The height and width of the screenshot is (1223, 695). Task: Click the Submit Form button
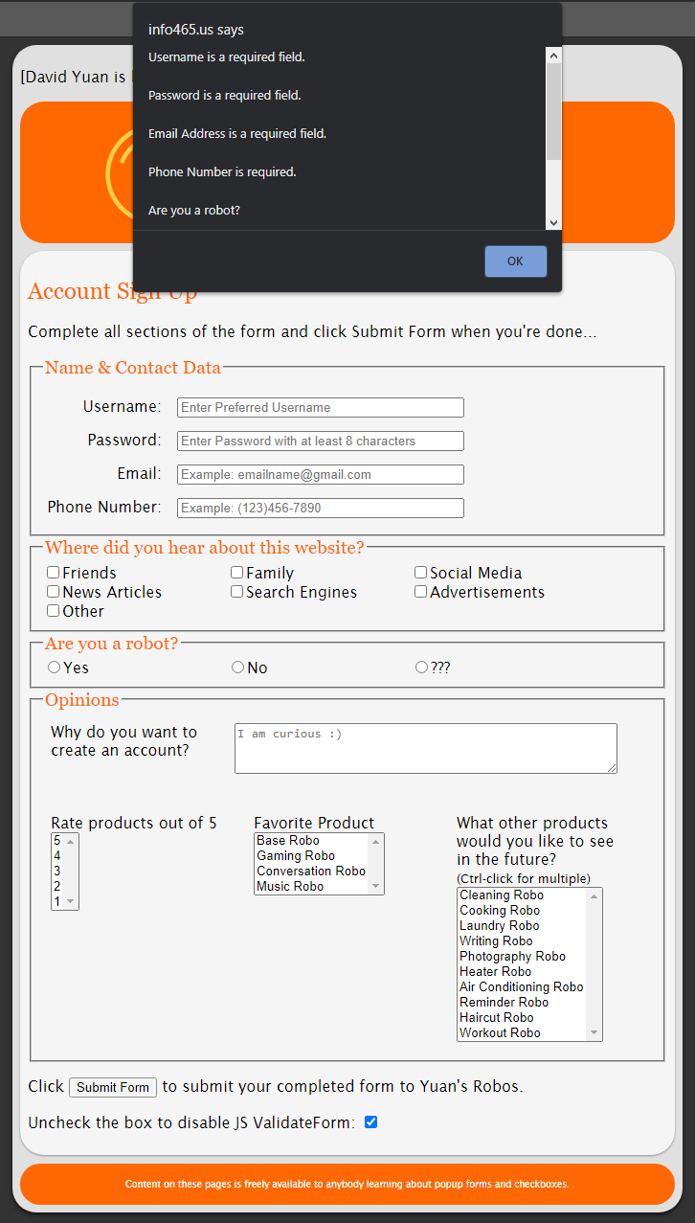click(x=113, y=1087)
